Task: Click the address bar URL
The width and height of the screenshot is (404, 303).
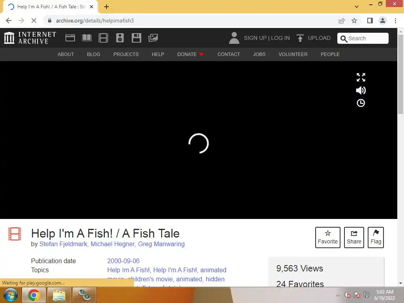Action: tap(95, 21)
